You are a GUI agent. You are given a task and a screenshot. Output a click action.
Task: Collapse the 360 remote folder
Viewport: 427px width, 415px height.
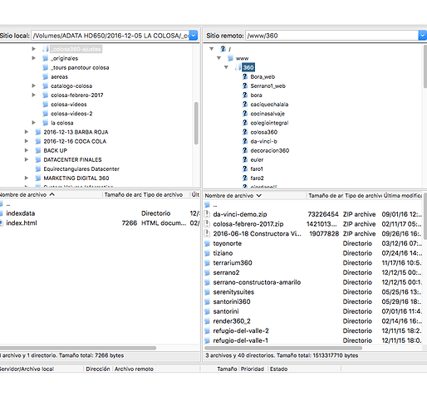click(226, 67)
